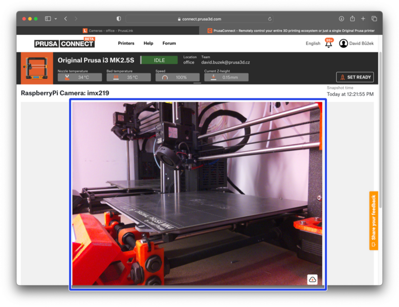Select the Original Prusa i3 MK2.5S title
Viewport: 399px width, 307px height.
coord(96,60)
